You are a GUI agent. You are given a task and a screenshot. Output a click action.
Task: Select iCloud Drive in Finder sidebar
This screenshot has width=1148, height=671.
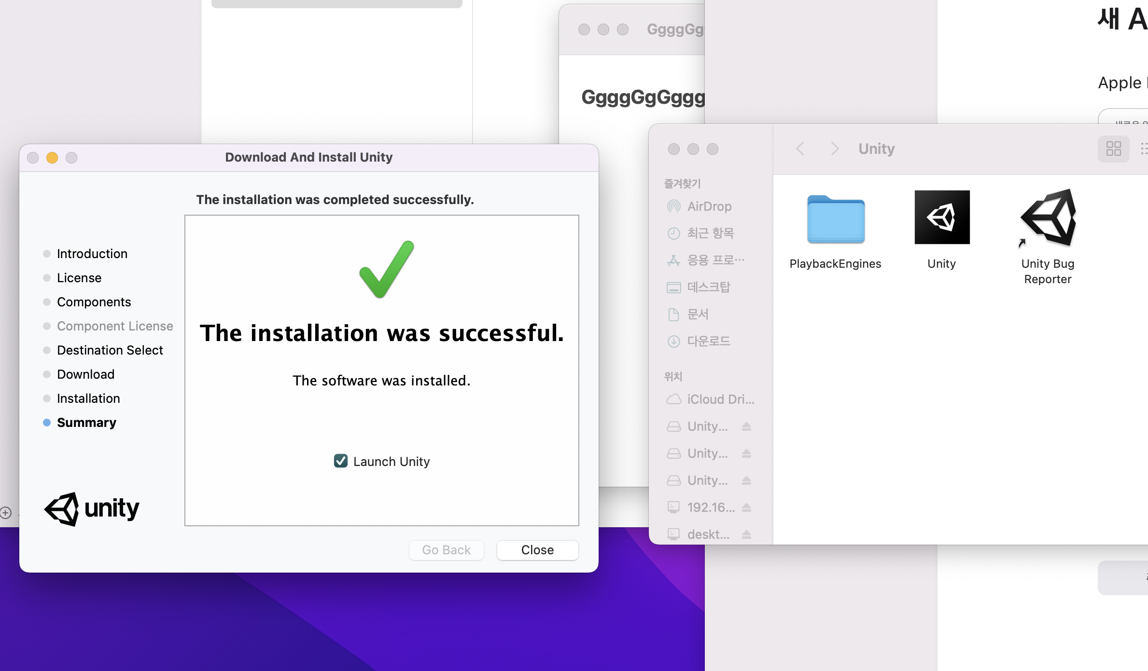pos(719,399)
